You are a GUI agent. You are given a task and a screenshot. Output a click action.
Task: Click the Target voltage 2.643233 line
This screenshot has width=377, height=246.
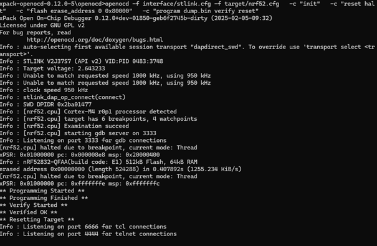pos(52,69)
